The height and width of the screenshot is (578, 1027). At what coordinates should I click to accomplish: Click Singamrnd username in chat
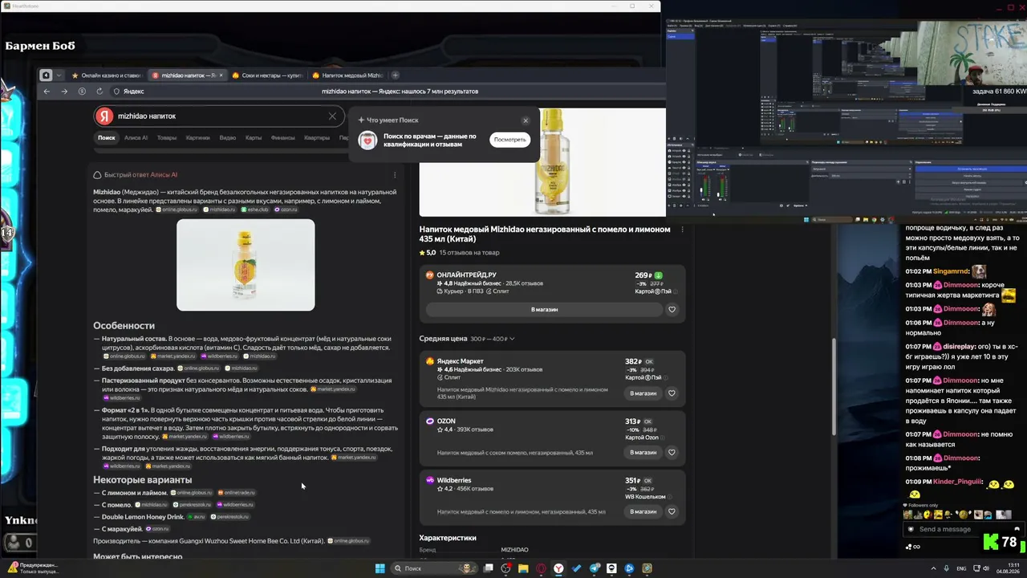click(950, 272)
